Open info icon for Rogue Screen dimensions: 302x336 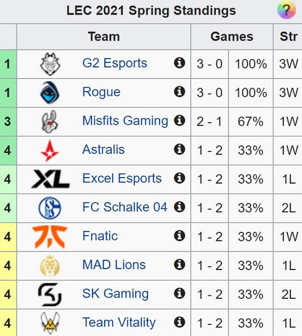pyautogui.click(x=180, y=92)
